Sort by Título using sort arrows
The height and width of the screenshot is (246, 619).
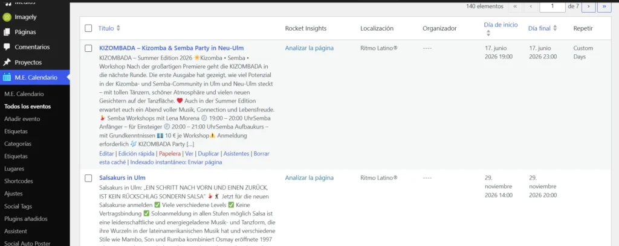pos(118,28)
